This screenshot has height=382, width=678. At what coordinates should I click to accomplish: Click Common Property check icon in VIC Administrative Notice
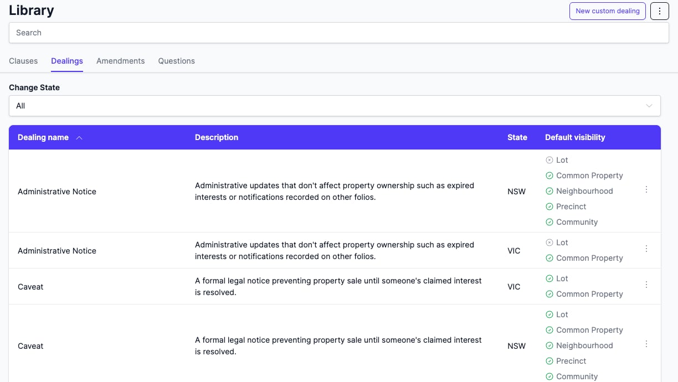(x=549, y=258)
